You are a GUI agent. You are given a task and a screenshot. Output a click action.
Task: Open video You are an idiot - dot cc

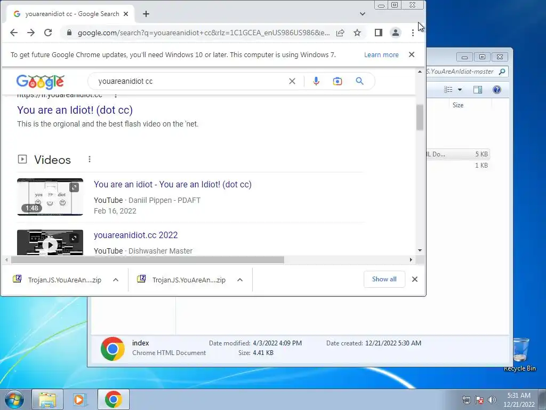173,184
